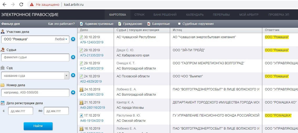298x133 pixels.
Task: Click the Гражданские filter label
Action: point(133,24)
